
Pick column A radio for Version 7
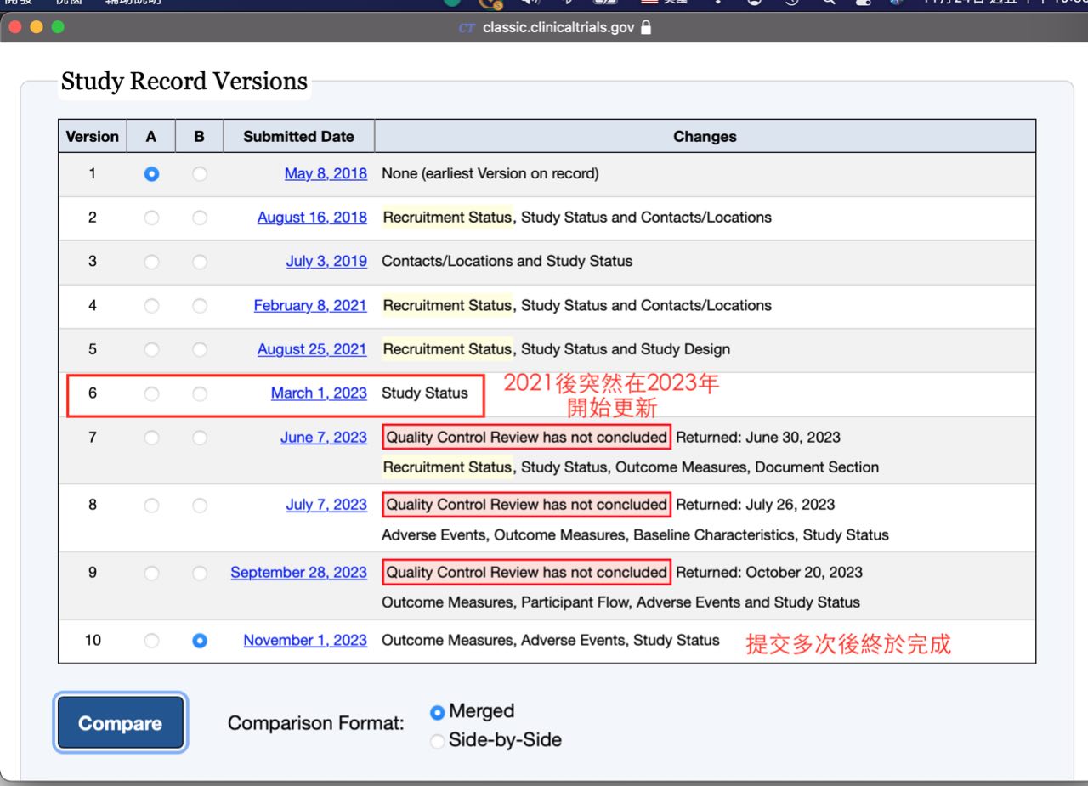coord(151,438)
